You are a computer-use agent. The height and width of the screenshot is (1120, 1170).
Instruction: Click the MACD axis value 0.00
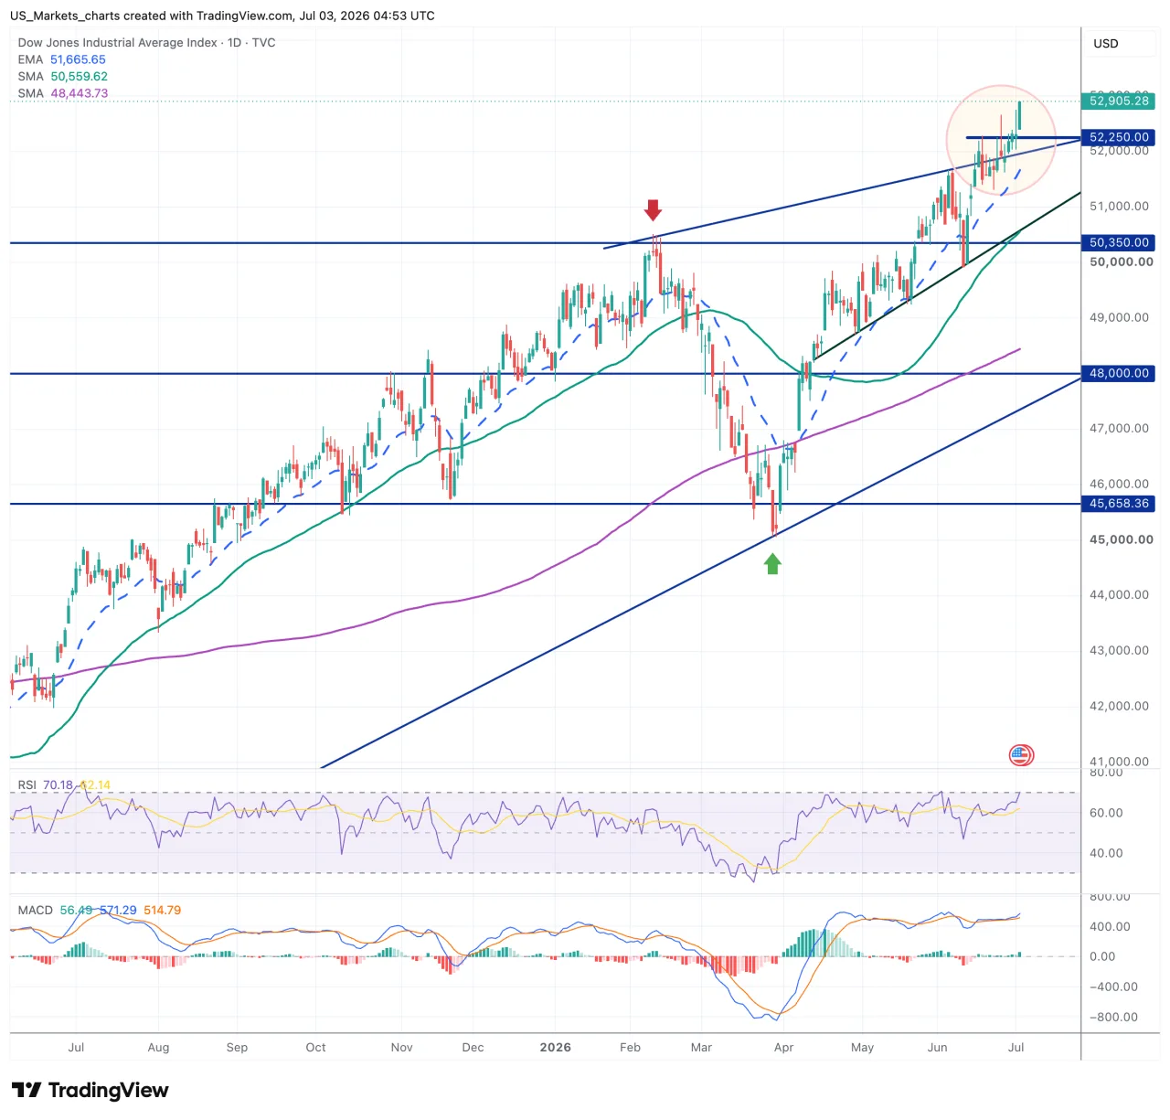pyautogui.click(x=1102, y=956)
